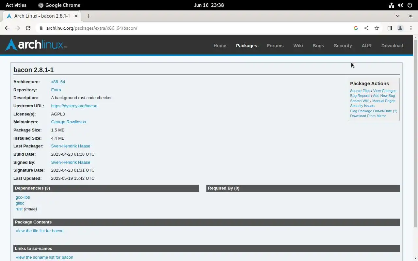Click Flag Package Out-of-Date
Screen dimensions: 418x261
click(371, 111)
